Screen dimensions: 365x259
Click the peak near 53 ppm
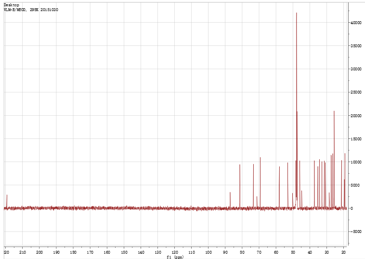tap(288, 185)
